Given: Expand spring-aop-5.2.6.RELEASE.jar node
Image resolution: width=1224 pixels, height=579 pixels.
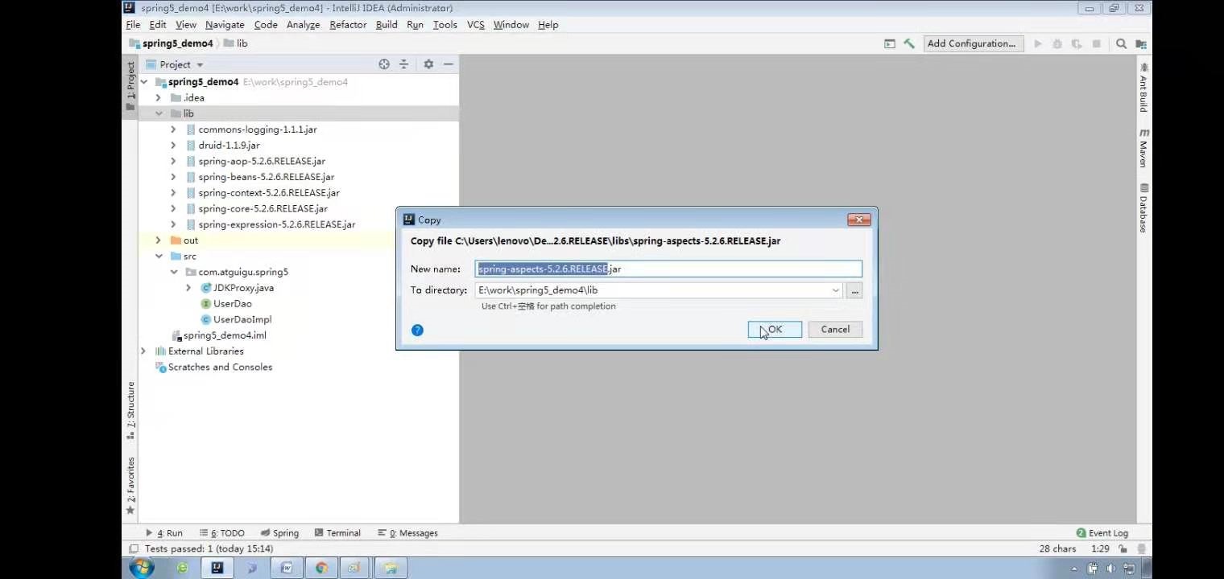Looking at the screenshot, I should pos(173,161).
